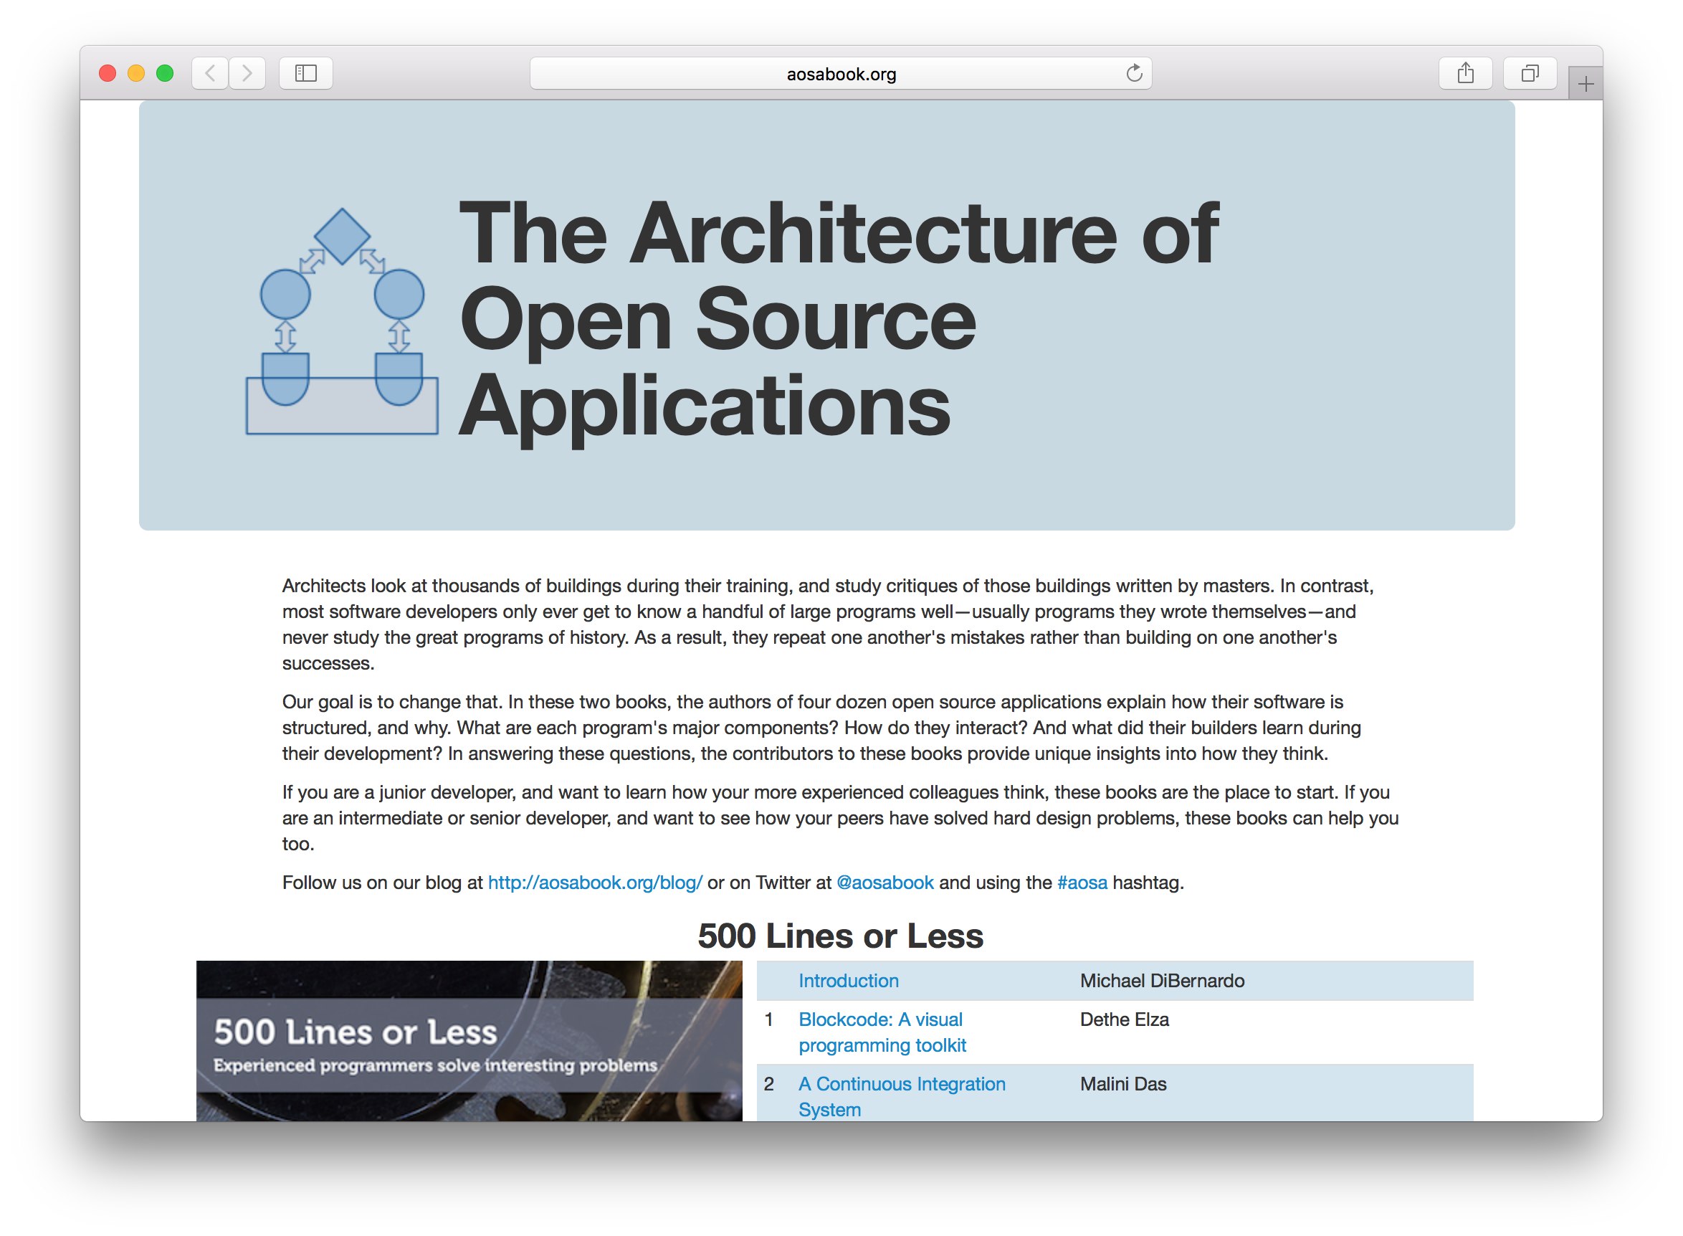Reload the page with the refresh icon
This screenshot has width=1683, height=1236.
tap(1135, 73)
